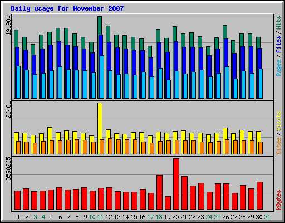Click day label 27 on the x-axis

tap(234, 217)
